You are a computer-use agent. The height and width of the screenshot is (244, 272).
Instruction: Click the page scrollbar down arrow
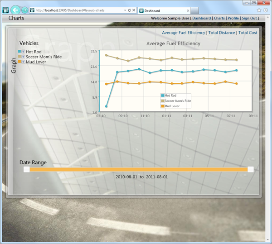pos(267,240)
